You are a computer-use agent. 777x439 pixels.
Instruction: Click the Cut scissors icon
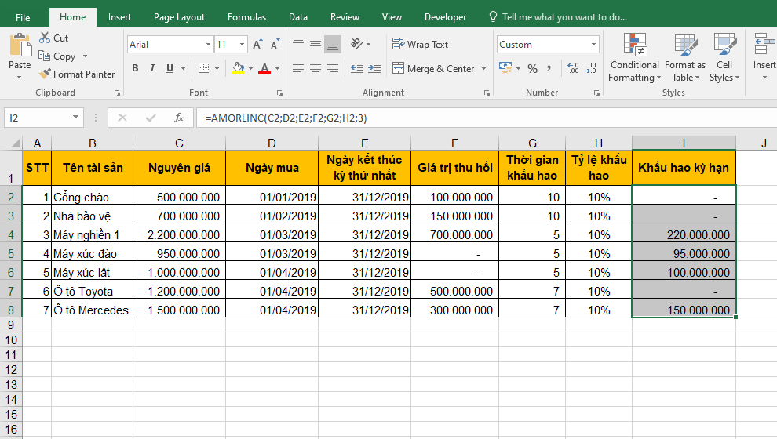coord(44,38)
